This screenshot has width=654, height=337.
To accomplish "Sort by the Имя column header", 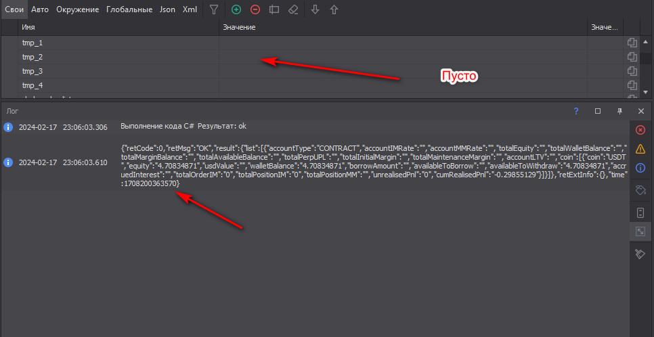I will pyautogui.click(x=118, y=27).
